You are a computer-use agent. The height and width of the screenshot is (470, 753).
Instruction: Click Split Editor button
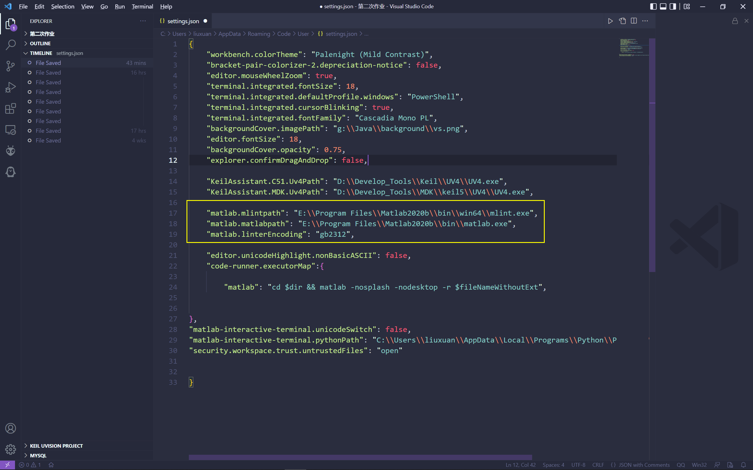633,21
